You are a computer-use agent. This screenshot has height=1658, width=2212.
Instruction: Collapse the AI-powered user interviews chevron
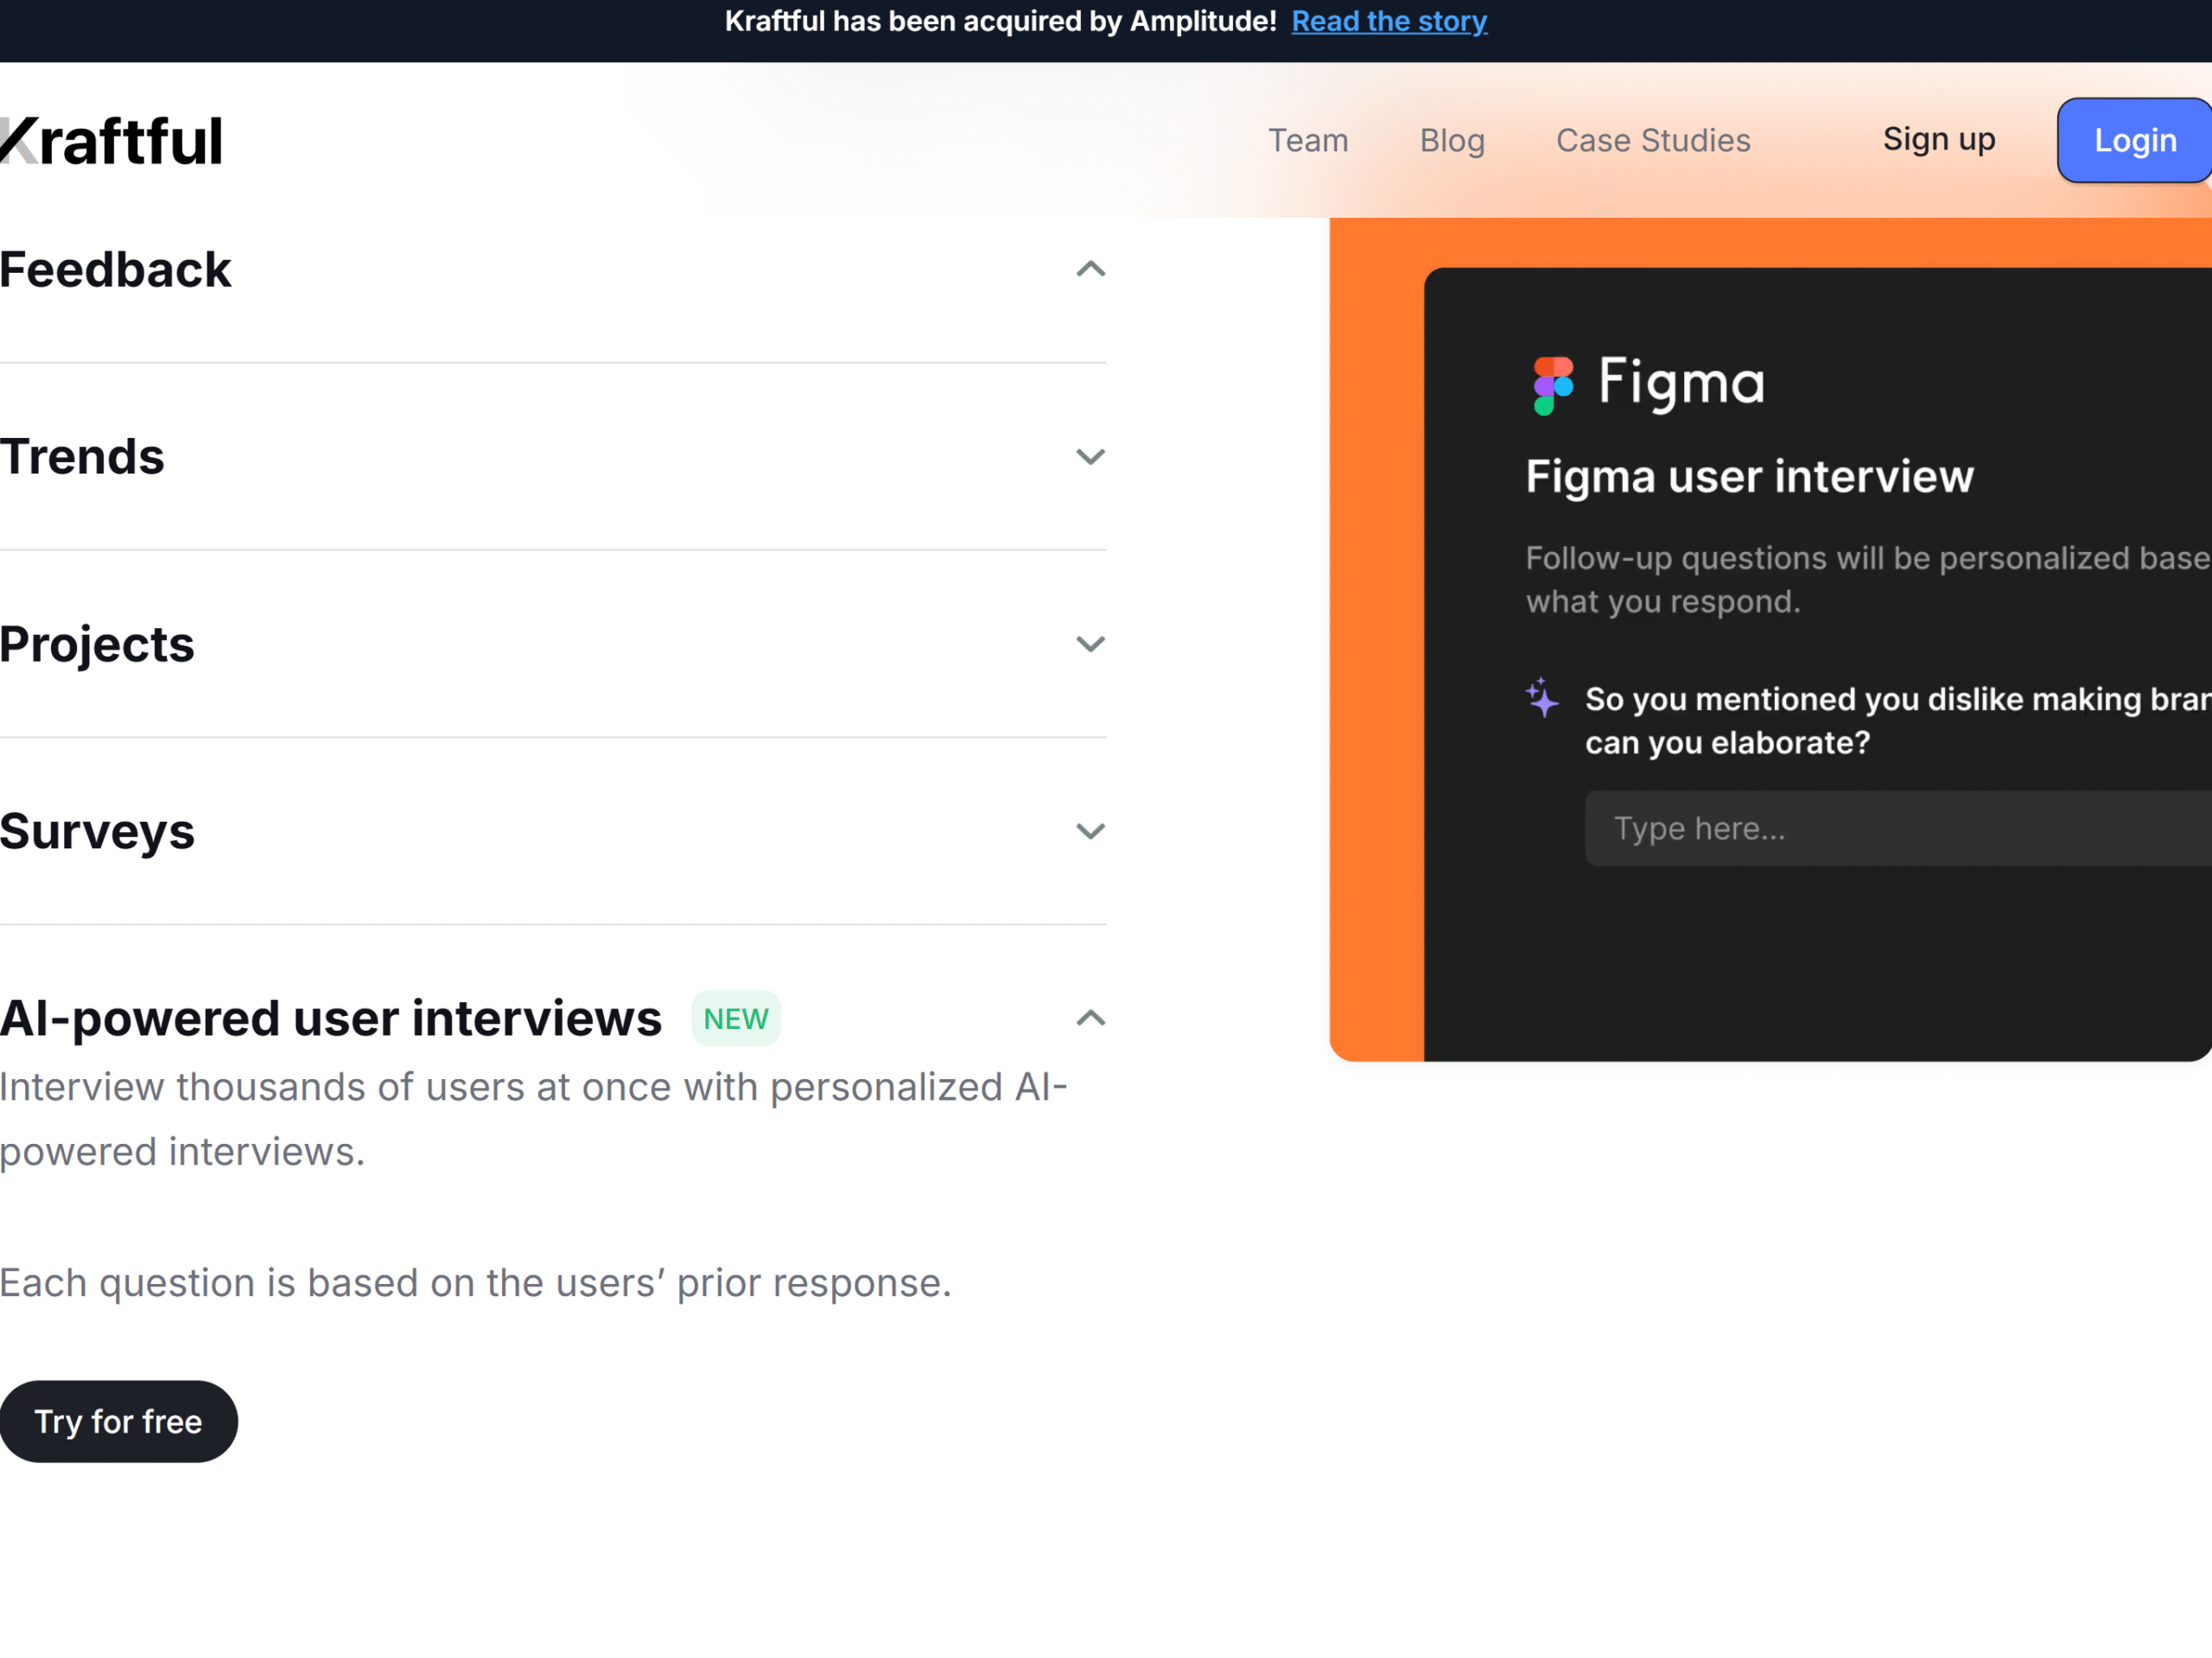tap(1090, 1018)
